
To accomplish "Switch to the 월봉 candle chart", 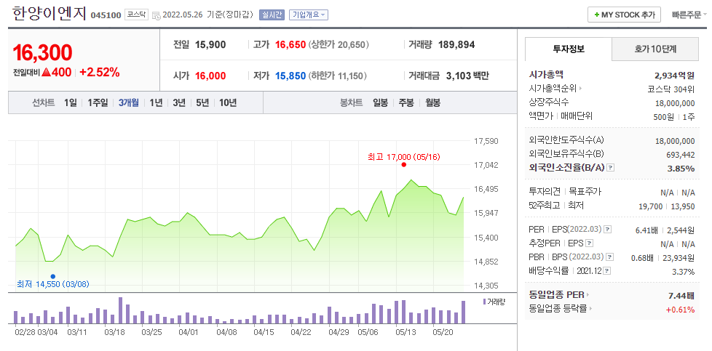I will pos(432,102).
